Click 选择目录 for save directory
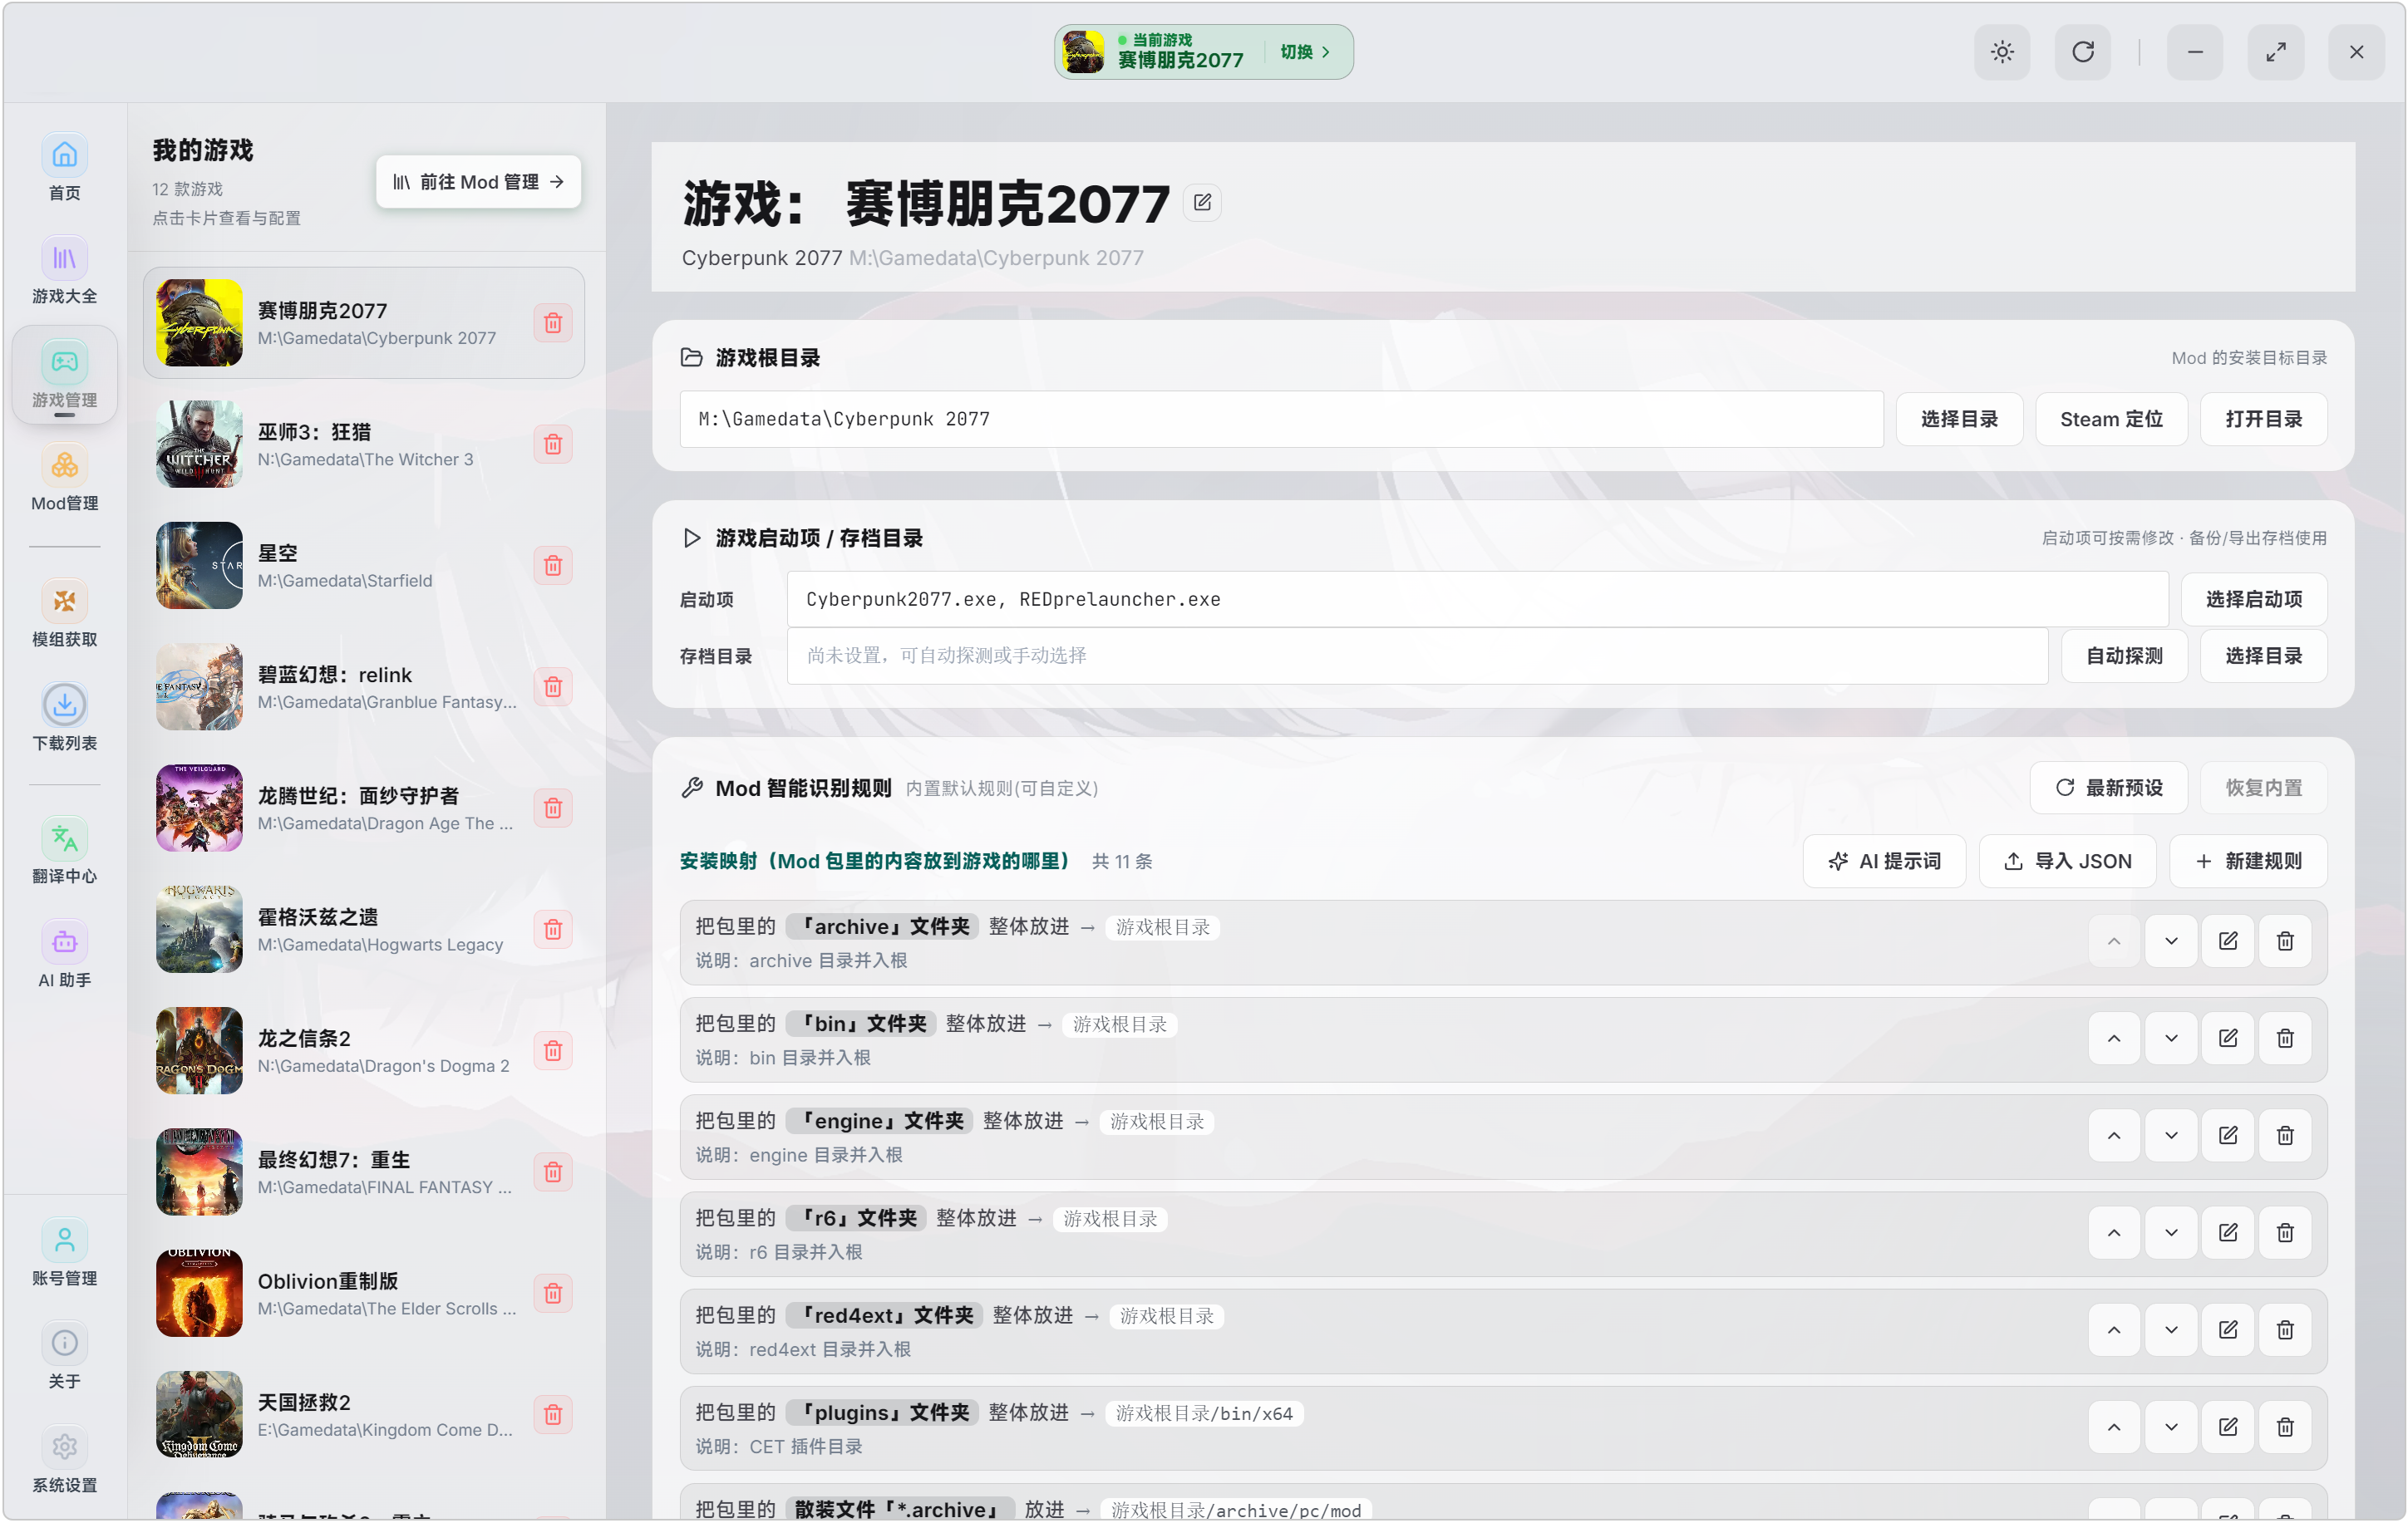The height and width of the screenshot is (1523, 2408). coord(2265,656)
